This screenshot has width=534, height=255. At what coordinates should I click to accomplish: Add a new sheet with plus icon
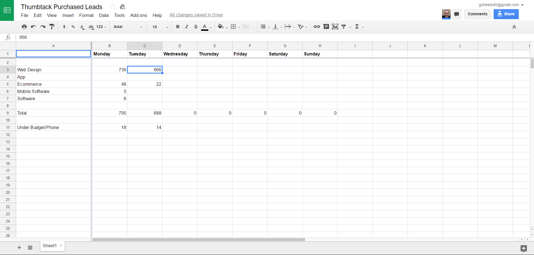click(19, 248)
